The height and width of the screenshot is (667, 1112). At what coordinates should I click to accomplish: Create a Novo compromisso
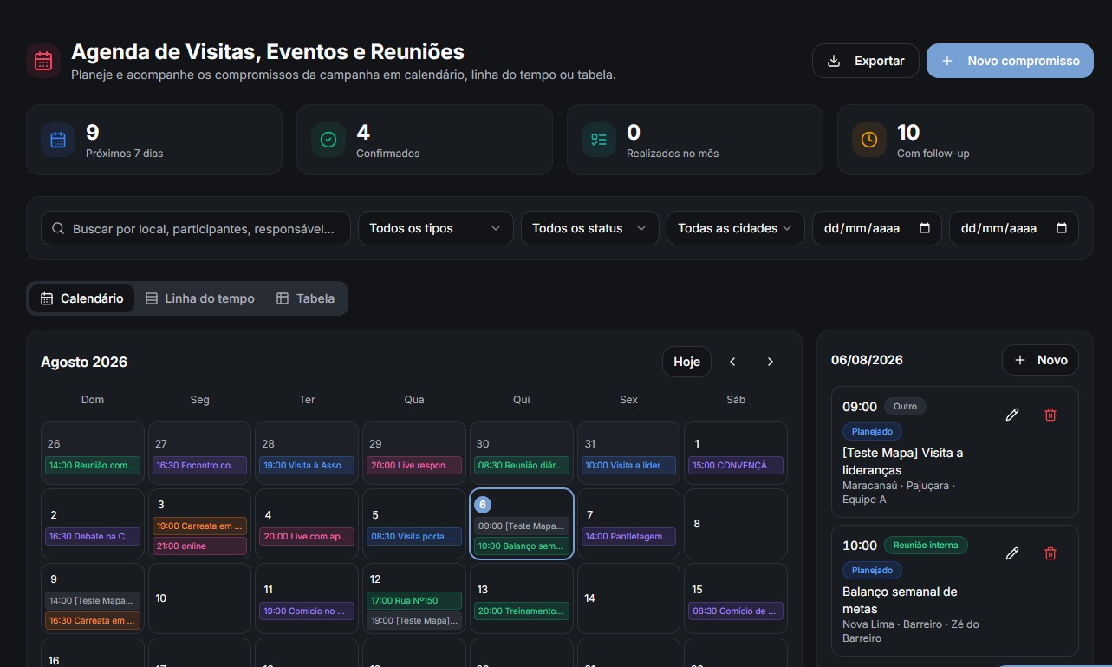1010,61
